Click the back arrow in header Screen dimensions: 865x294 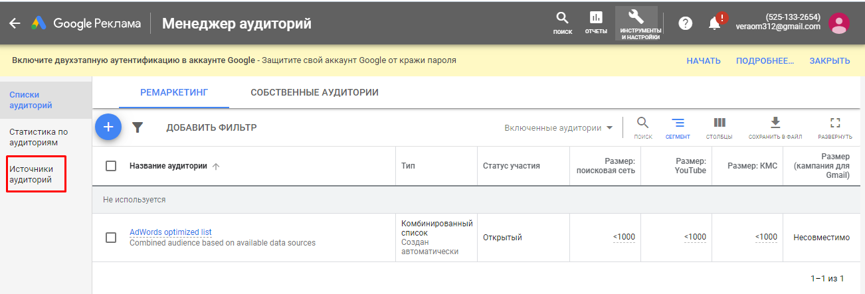15,23
